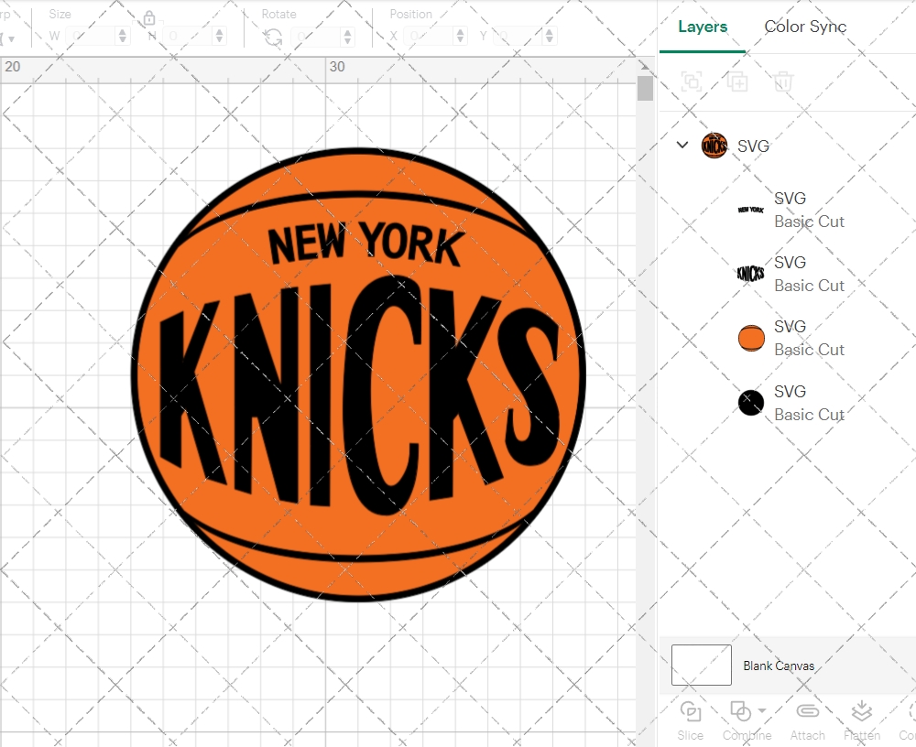Click the KNICKS text on the canvas
The width and height of the screenshot is (916, 747).
pyautogui.click(x=359, y=394)
